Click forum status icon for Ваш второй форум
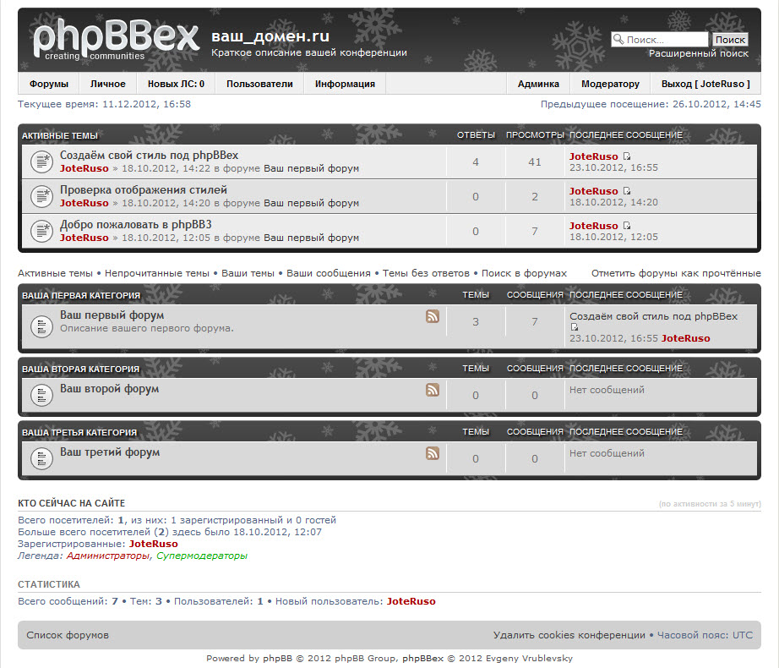Image resolution: width=779 pixels, height=668 pixels. (42, 395)
